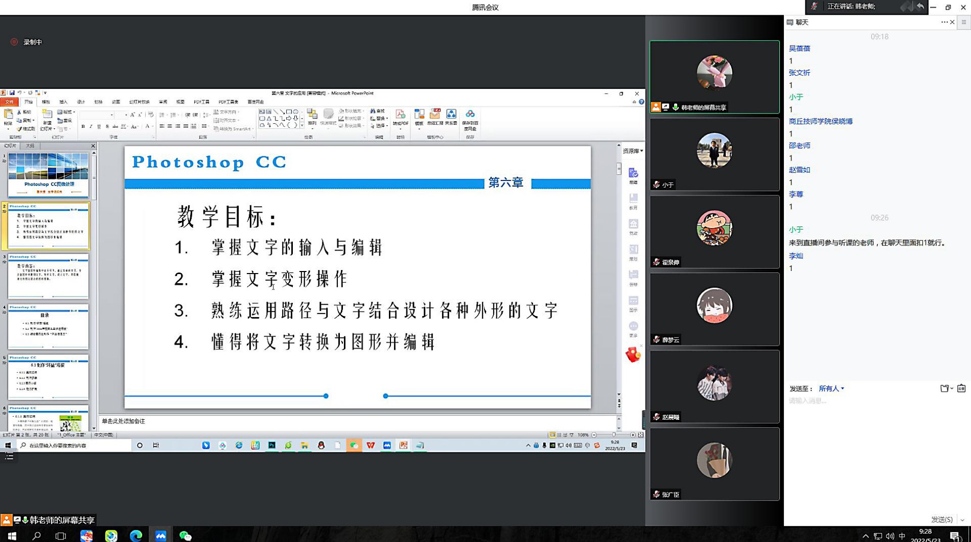Click the Undo icon in quick access toolbar
The width and height of the screenshot is (971, 542).
(x=19, y=93)
